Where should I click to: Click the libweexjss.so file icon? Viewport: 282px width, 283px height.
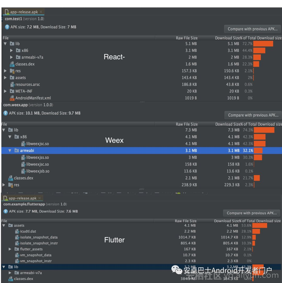click(23, 157)
